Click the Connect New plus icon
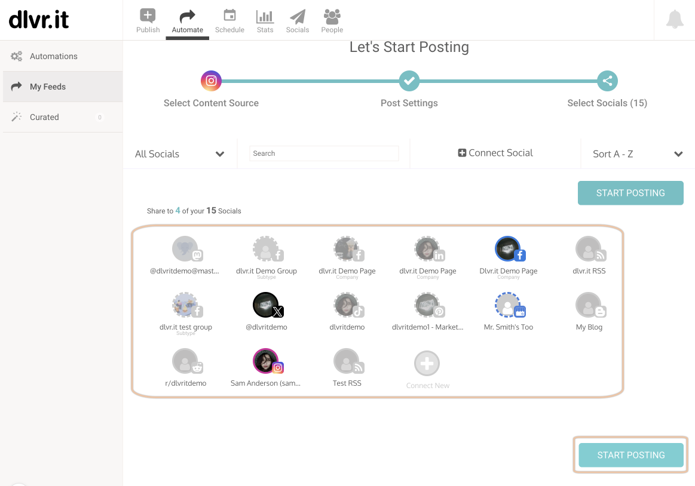 427,364
